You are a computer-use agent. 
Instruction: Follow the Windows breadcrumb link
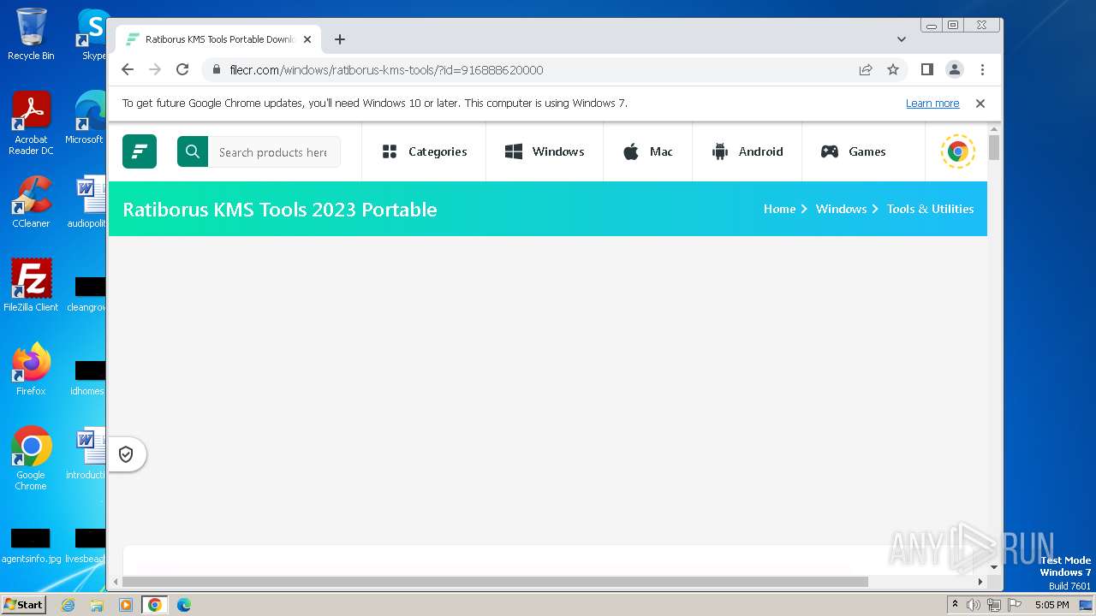[841, 209]
